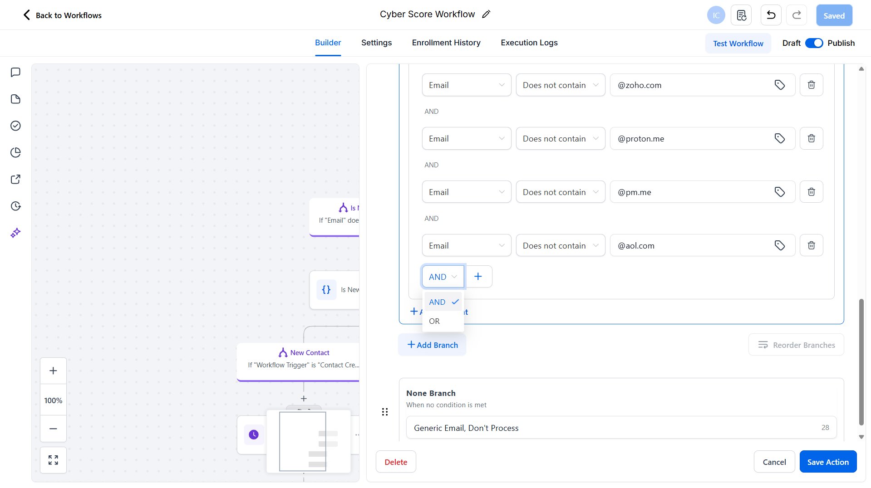Click Save Action button
The width and height of the screenshot is (871, 488).
click(828, 462)
